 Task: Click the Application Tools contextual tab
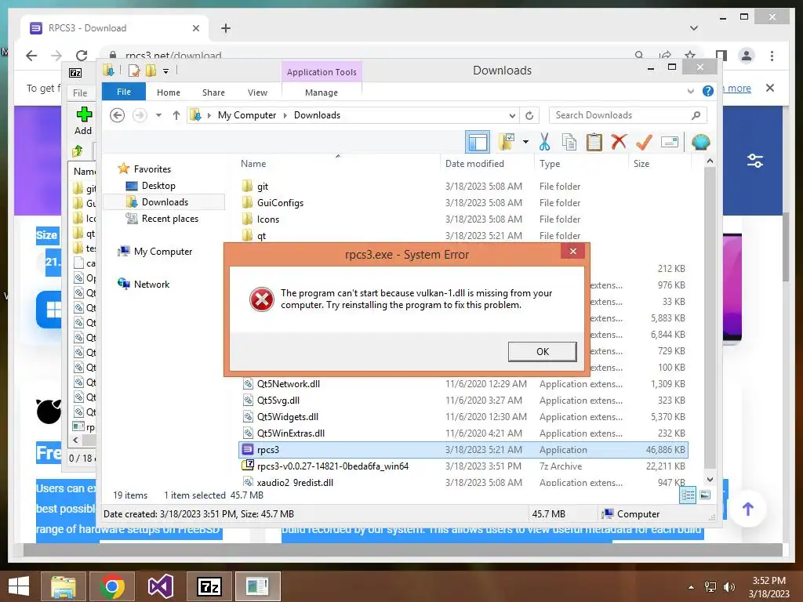click(x=322, y=72)
